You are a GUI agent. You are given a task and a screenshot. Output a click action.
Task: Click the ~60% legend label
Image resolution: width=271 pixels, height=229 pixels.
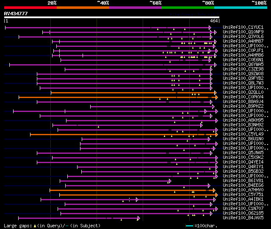[156, 3]
